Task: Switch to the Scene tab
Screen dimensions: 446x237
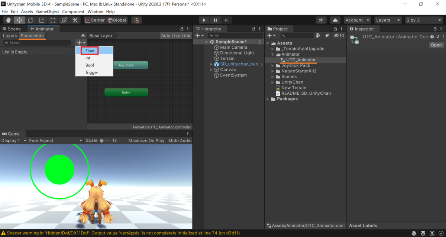Action: coord(12,29)
